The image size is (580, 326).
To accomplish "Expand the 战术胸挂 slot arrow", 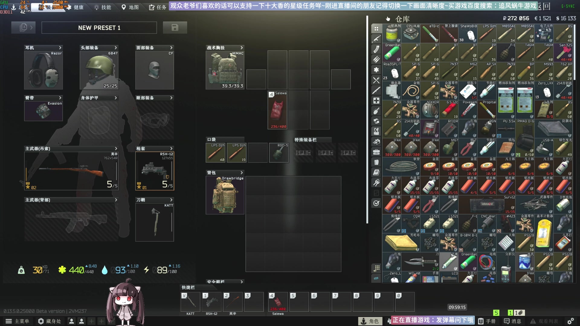I will pyautogui.click(x=241, y=48).
